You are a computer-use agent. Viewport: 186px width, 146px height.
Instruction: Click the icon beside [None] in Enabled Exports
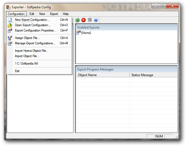tap(78, 33)
